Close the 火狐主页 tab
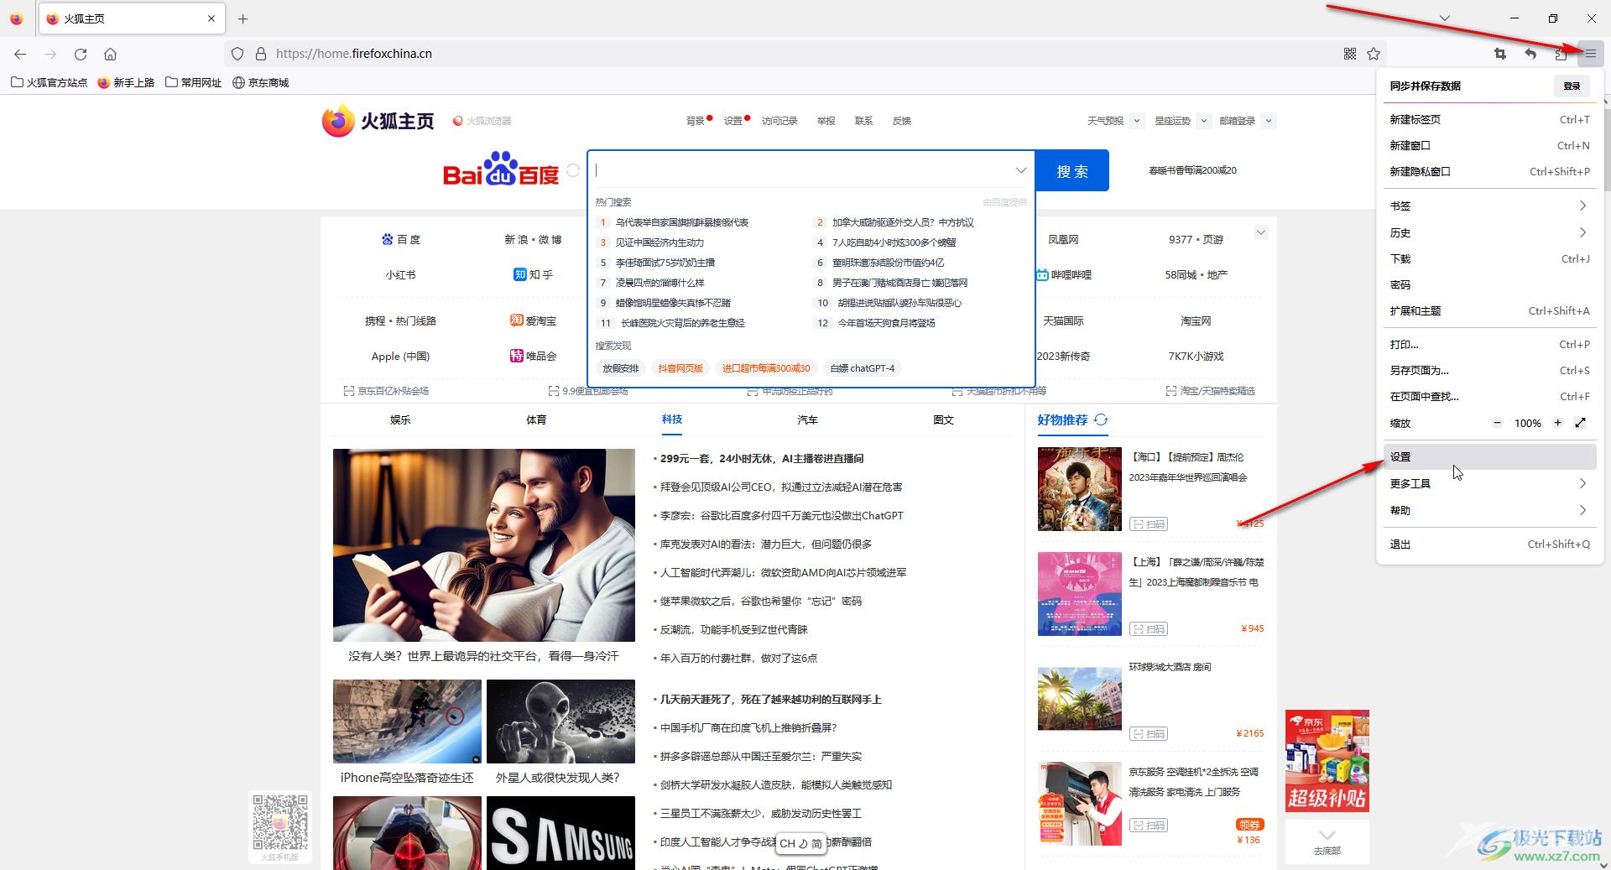 [211, 18]
